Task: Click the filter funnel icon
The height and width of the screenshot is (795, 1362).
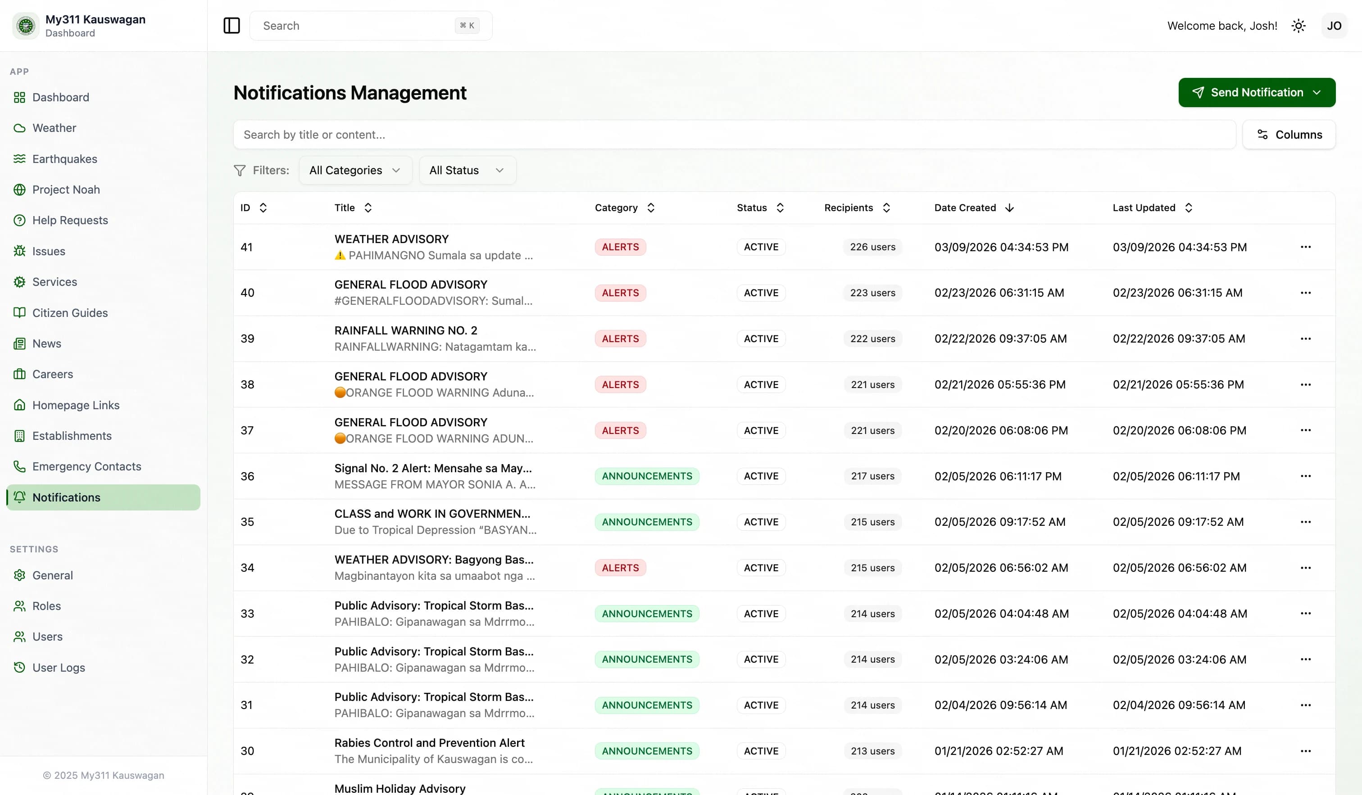Action: (240, 170)
